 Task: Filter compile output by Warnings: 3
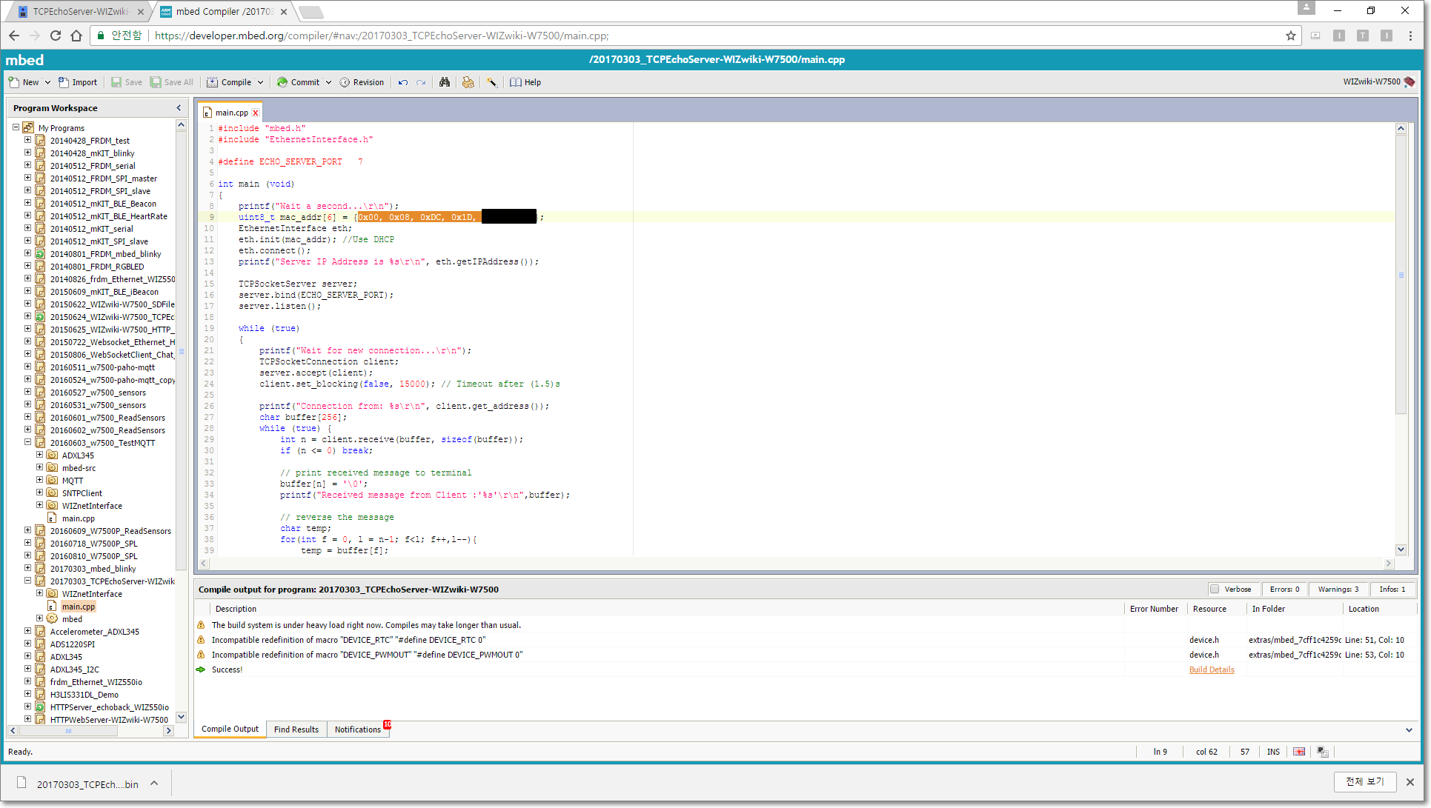[x=1338, y=590]
